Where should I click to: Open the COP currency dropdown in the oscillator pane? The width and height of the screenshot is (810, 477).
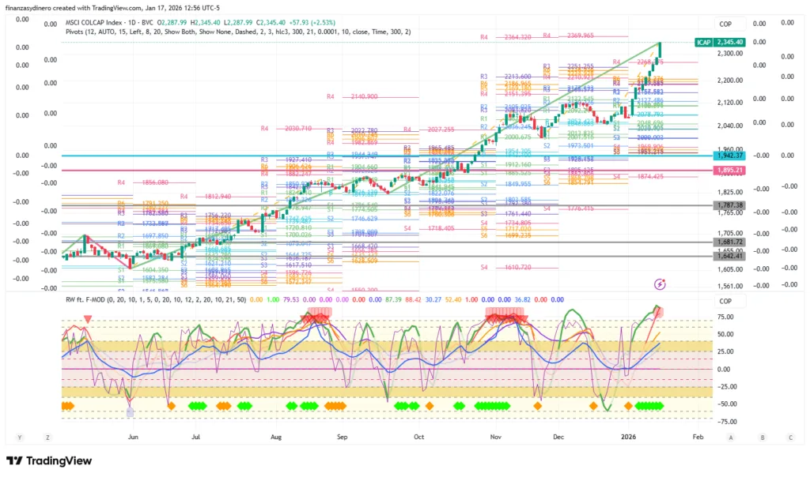tap(726, 301)
